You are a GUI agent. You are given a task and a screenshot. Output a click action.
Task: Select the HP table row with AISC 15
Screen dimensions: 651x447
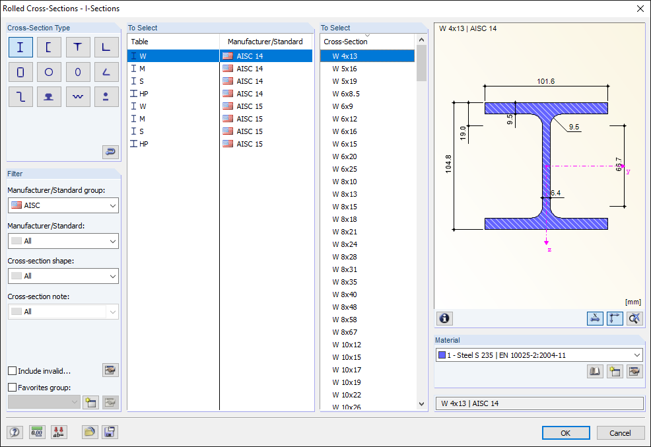point(220,143)
